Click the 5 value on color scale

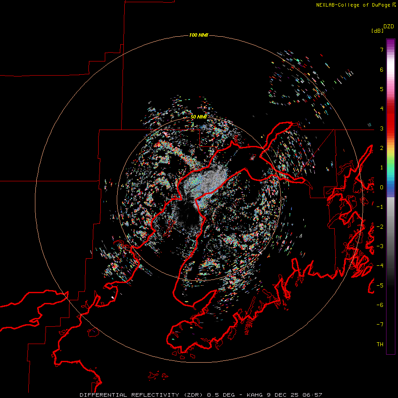click(382, 89)
